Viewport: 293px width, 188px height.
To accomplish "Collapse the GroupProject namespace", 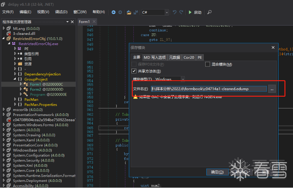I will click(15, 79).
